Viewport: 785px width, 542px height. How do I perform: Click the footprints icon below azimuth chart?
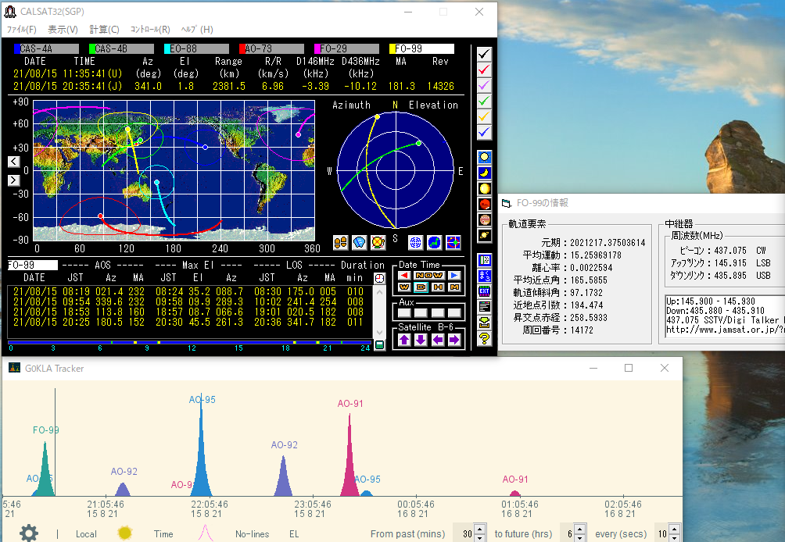[x=341, y=242]
